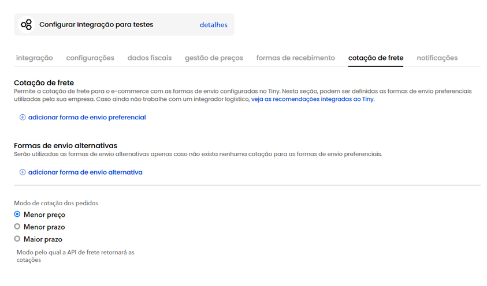Open veja as recomendações integradas ao Tiny link
Image resolution: width=487 pixels, height=286 pixels.
313,99
